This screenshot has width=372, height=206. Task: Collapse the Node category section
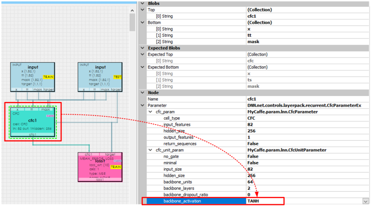[x=142, y=92]
